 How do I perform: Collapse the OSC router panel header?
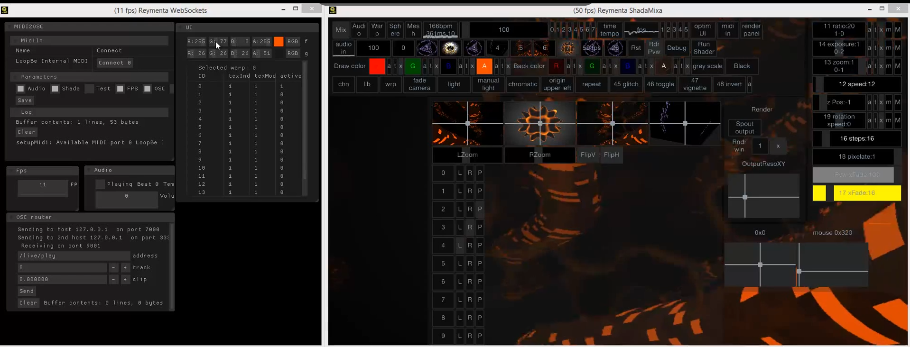click(91, 217)
